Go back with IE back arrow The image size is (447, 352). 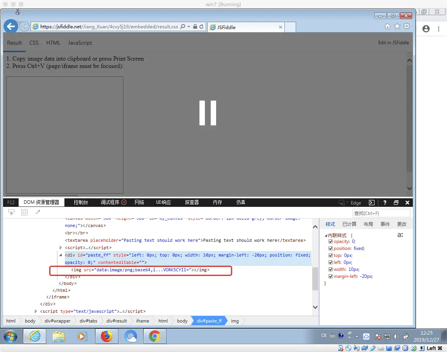11,26
